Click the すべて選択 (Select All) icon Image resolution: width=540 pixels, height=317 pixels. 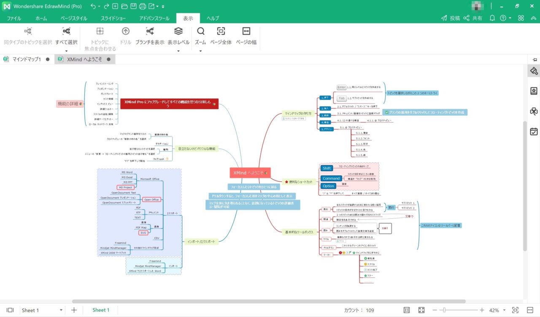pyautogui.click(x=66, y=31)
